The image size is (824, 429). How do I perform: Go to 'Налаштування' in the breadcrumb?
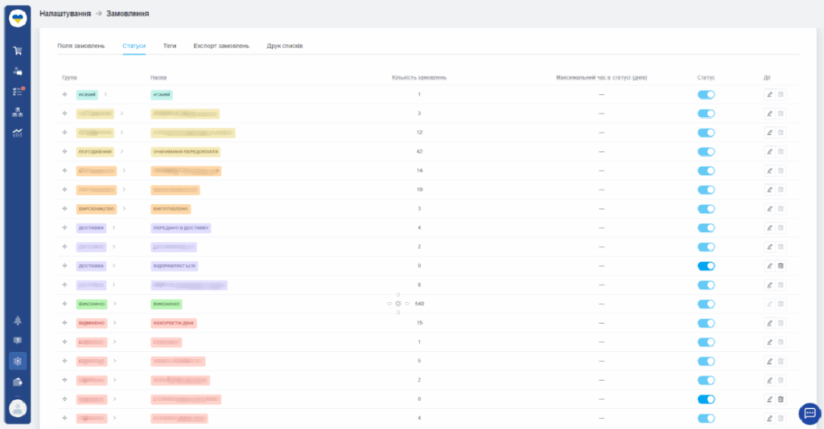[x=64, y=14]
